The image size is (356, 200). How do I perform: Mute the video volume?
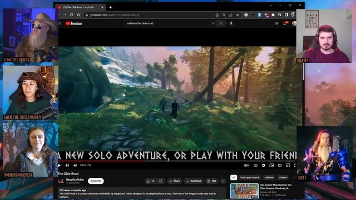tap(75, 166)
